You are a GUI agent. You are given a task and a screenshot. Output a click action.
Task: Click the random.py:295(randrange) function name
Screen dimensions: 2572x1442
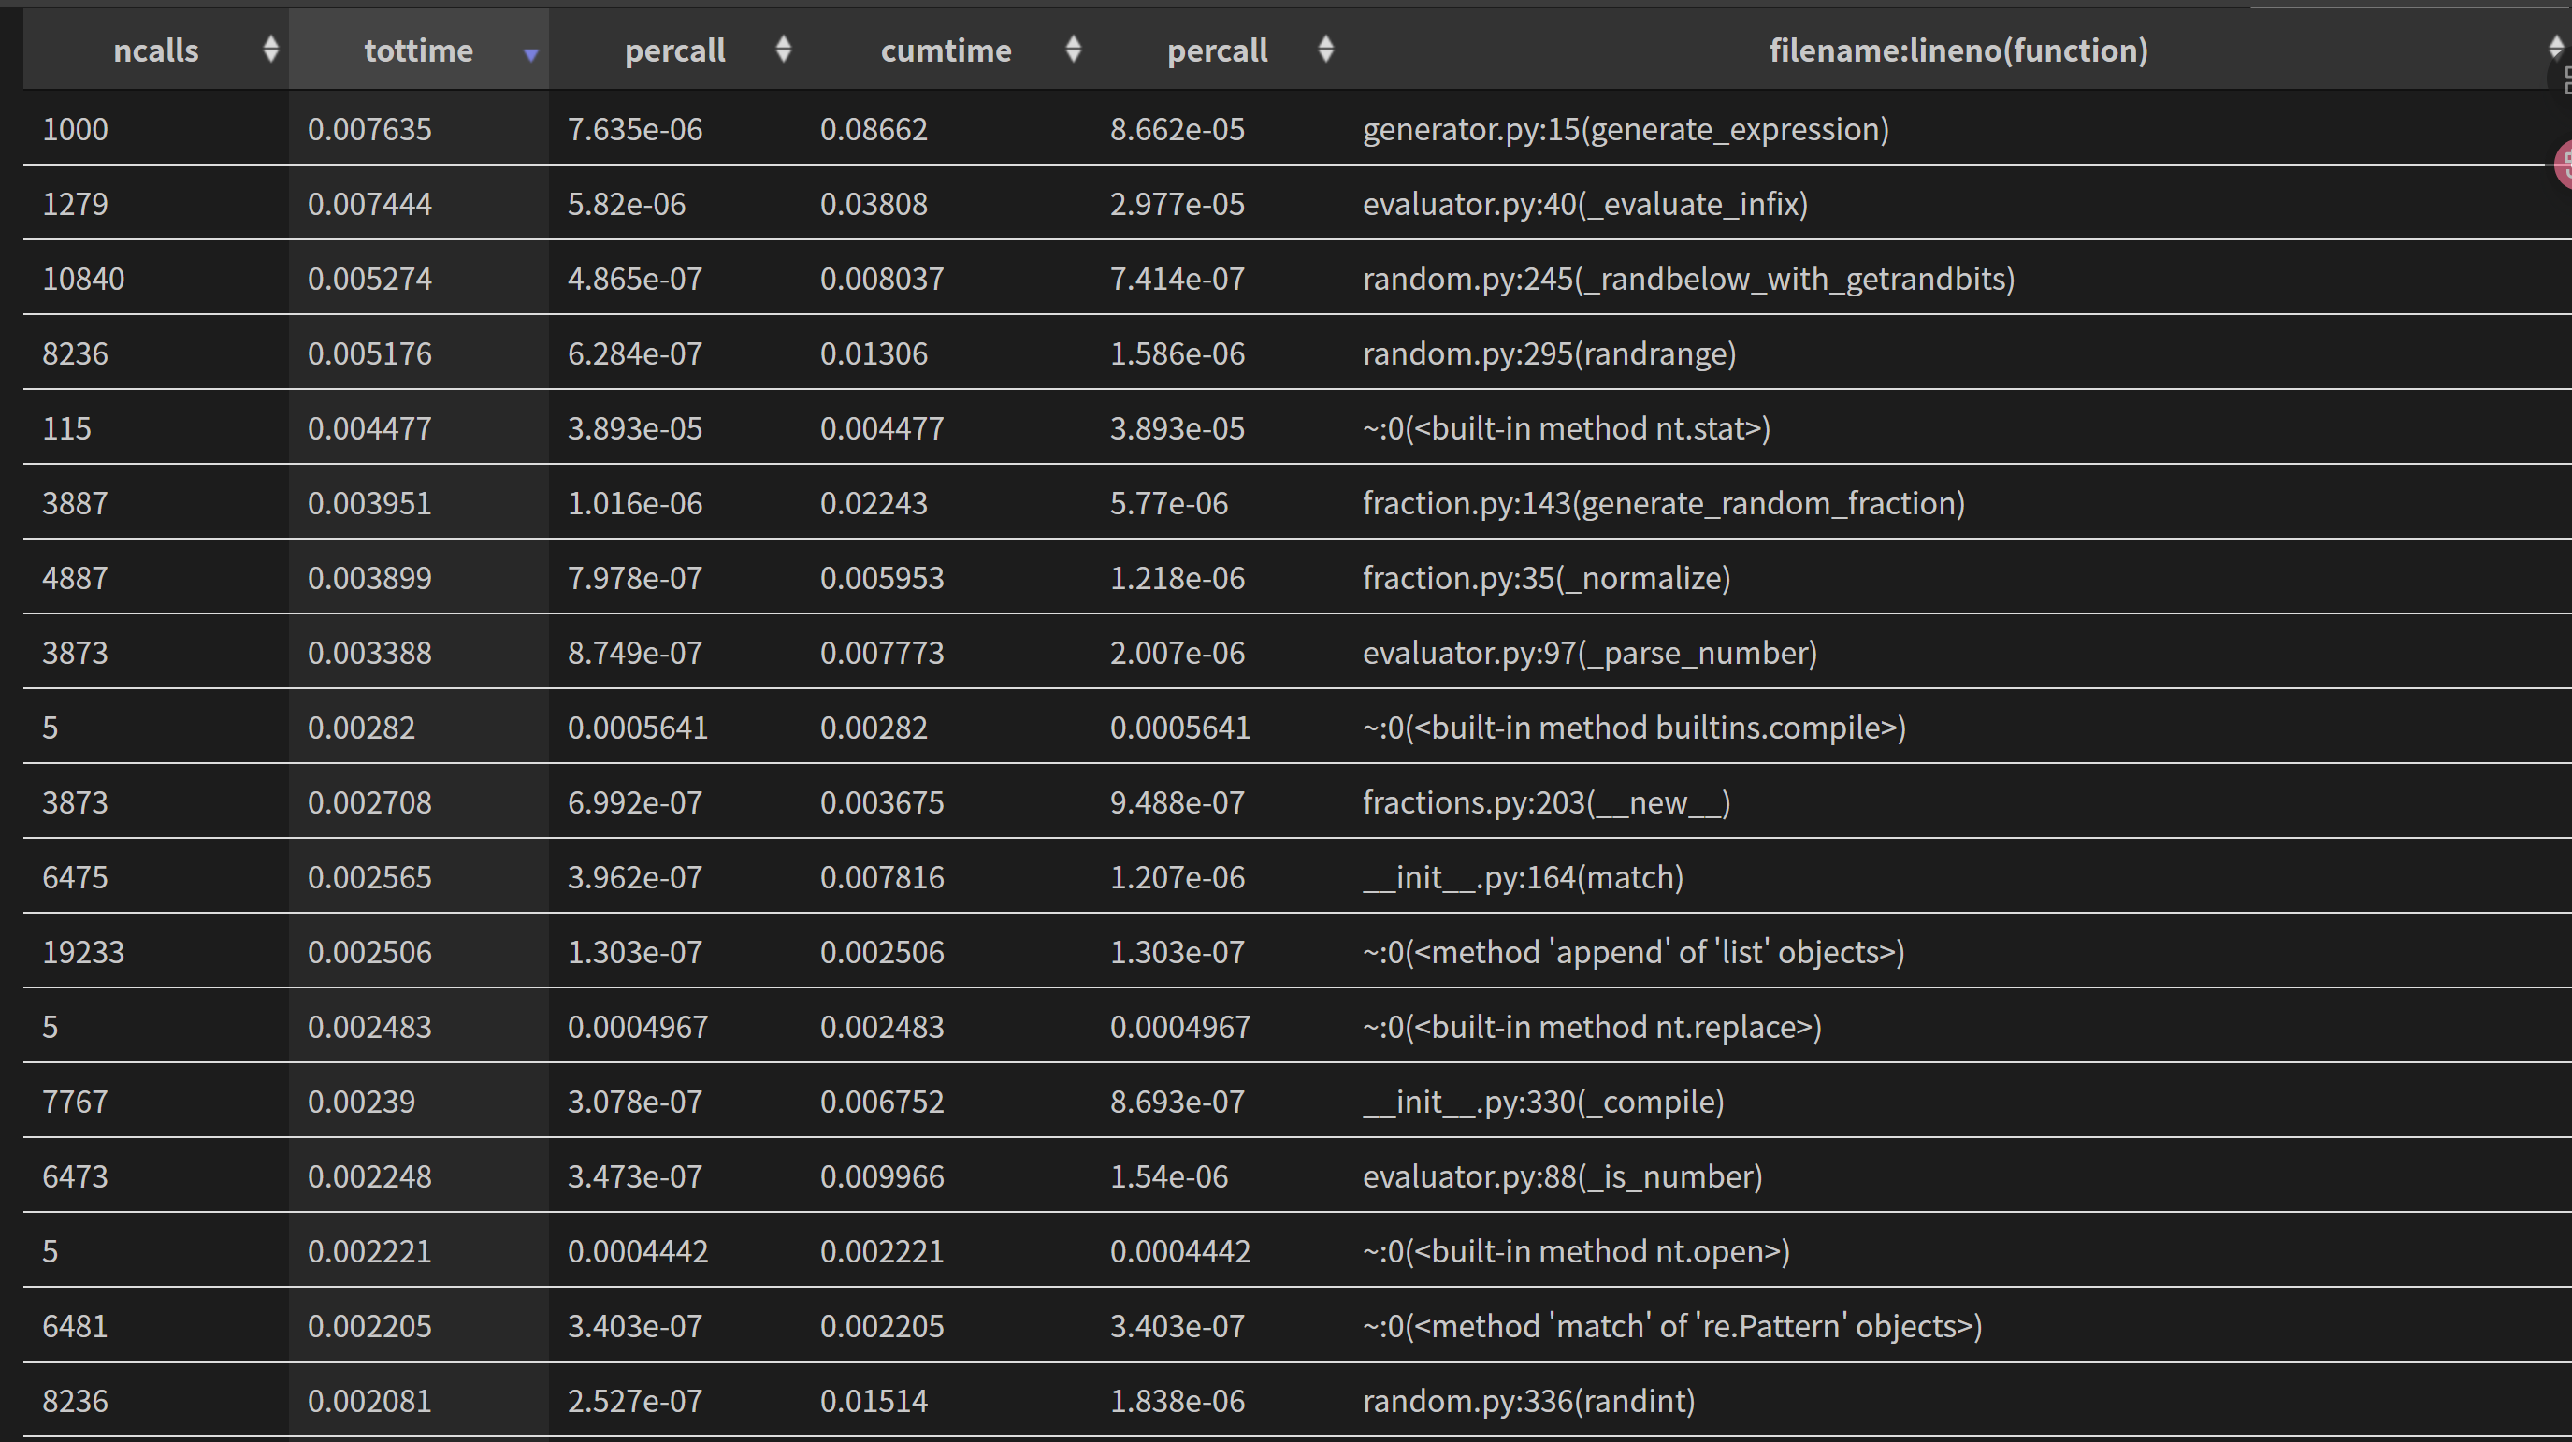tap(1549, 354)
